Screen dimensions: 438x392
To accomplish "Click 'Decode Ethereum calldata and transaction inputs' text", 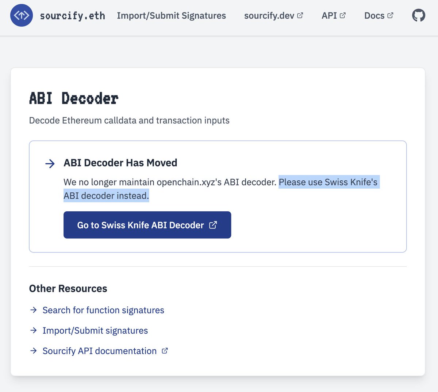I will (129, 120).
